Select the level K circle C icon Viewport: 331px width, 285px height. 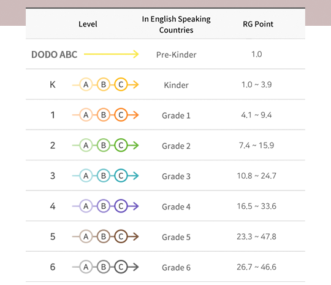pos(121,85)
